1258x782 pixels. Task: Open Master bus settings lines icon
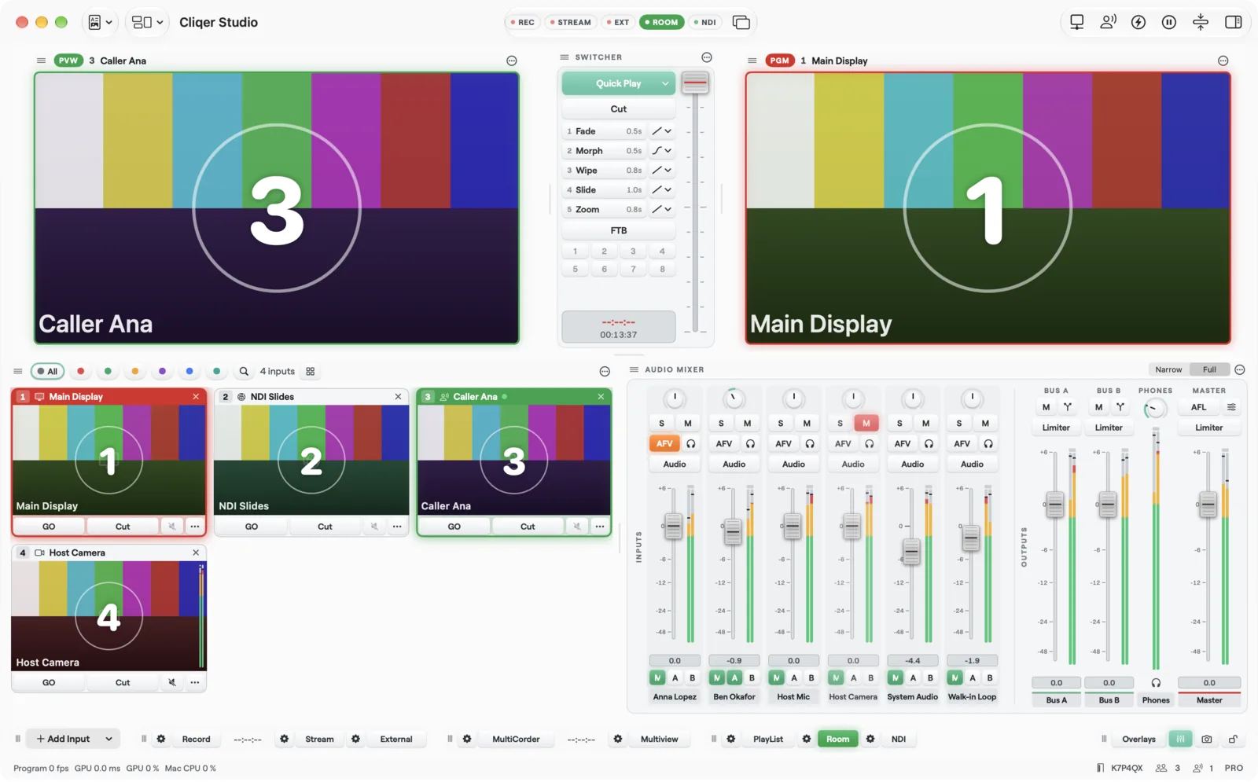point(1231,407)
